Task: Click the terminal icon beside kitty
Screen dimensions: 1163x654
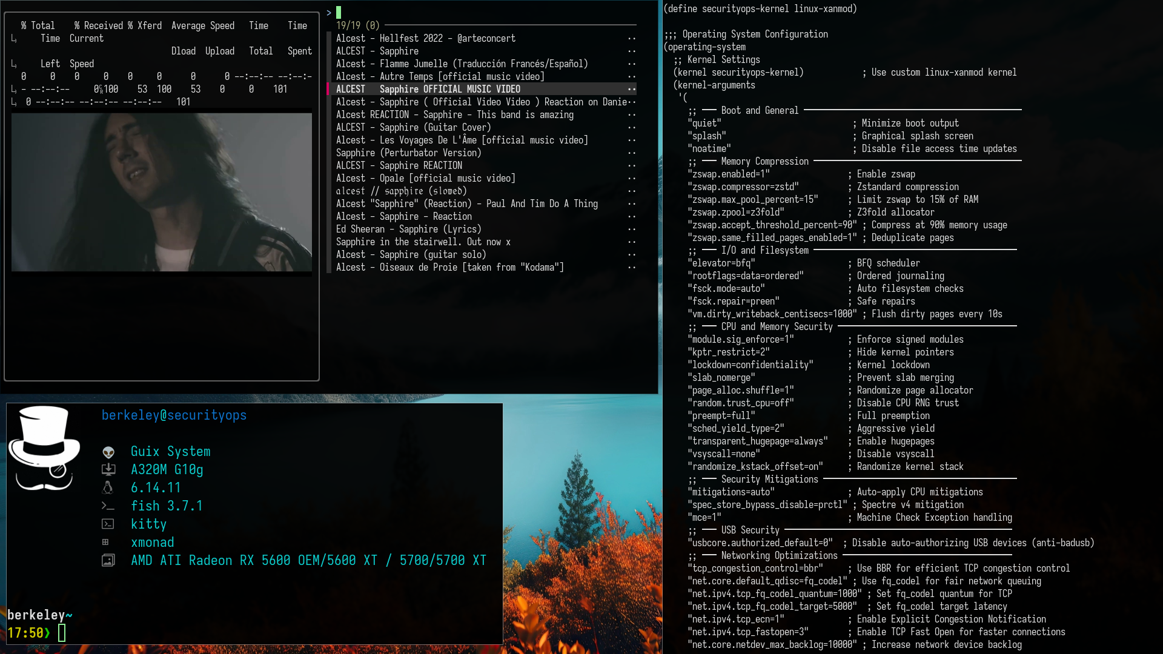Action: click(108, 524)
